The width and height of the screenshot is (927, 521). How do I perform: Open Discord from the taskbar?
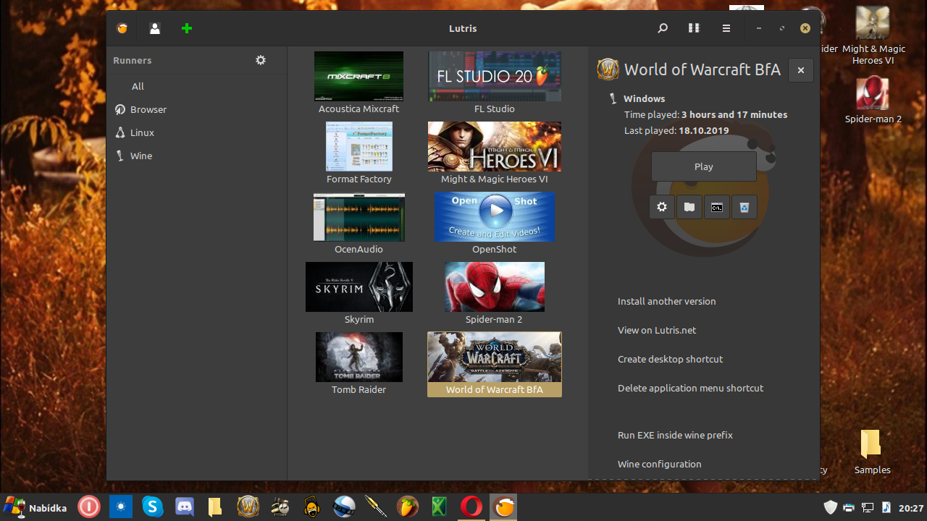[x=185, y=507]
